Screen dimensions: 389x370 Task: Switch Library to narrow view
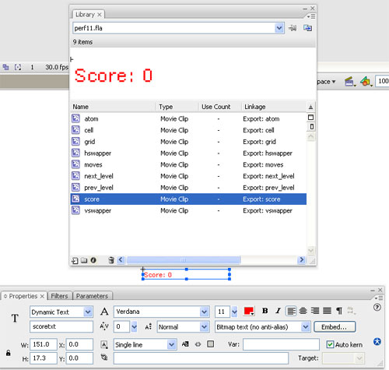pyautogui.click(x=311, y=127)
